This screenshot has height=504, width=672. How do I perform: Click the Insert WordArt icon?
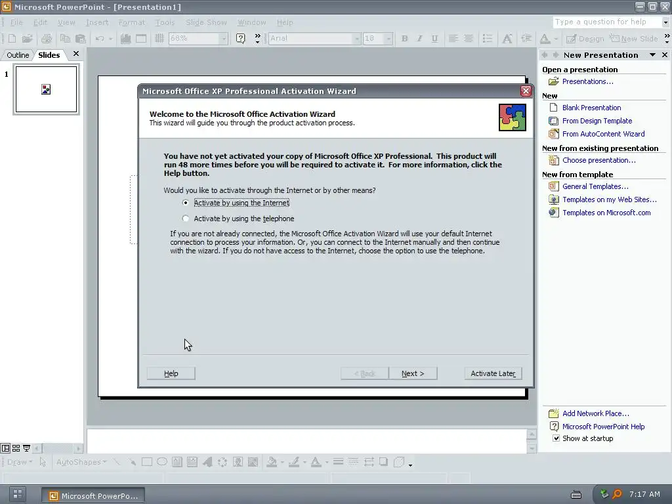207,462
